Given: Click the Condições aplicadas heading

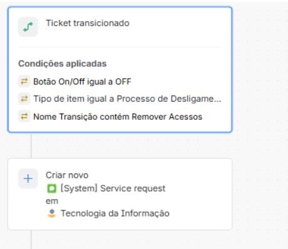Looking at the screenshot, I should click(63, 64).
